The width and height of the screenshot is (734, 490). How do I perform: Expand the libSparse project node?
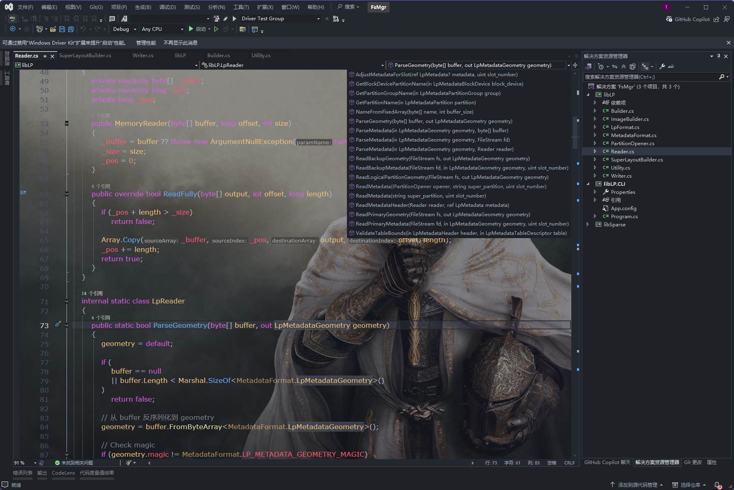click(x=588, y=224)
